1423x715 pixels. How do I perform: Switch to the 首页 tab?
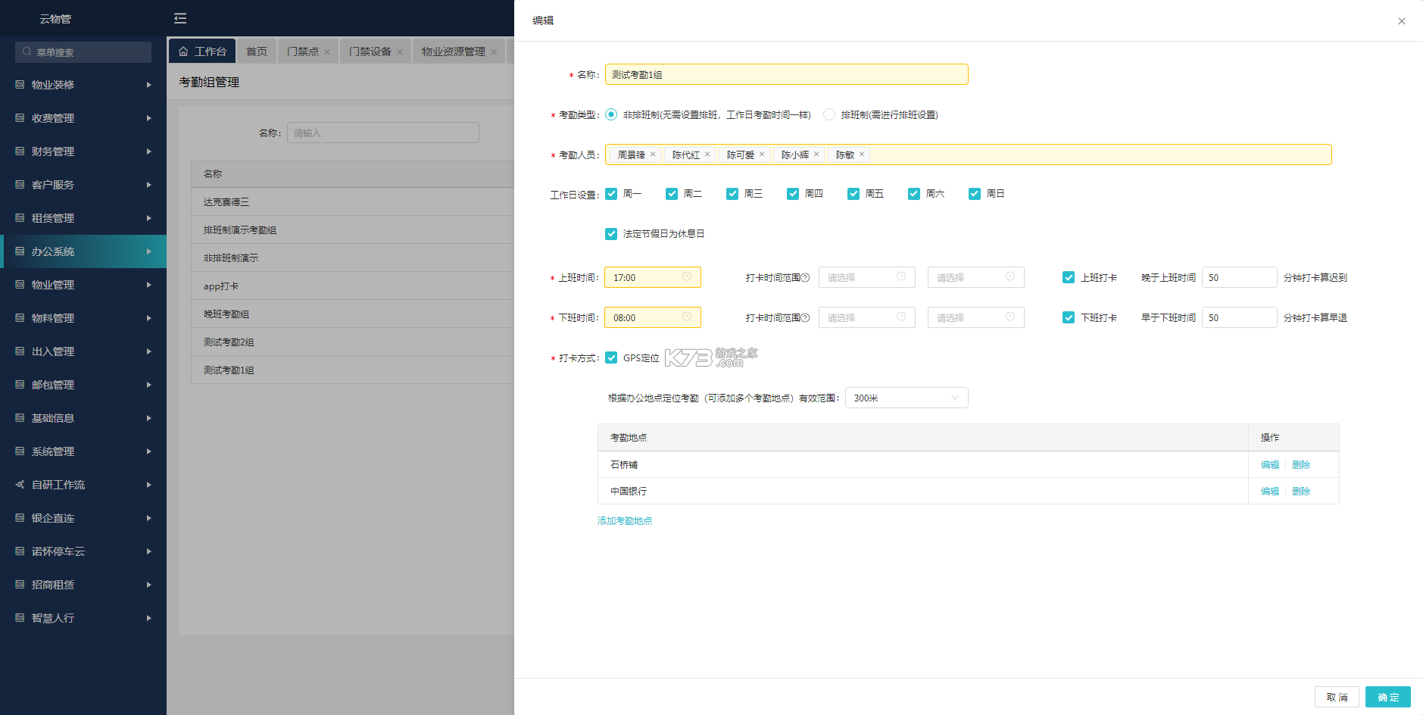point(257,52)
